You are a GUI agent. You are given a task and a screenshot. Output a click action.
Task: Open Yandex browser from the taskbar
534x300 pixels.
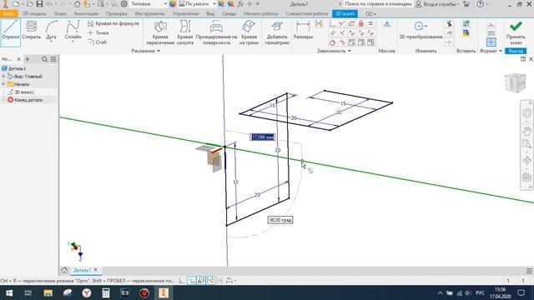click(87, 292)
